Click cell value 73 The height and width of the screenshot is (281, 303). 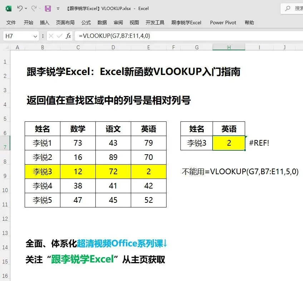(78, 143)
